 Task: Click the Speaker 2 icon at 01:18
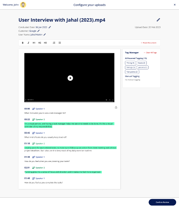tap(33, 143)
